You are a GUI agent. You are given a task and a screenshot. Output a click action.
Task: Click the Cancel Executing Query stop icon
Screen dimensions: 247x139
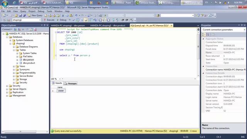coord(69,20)
